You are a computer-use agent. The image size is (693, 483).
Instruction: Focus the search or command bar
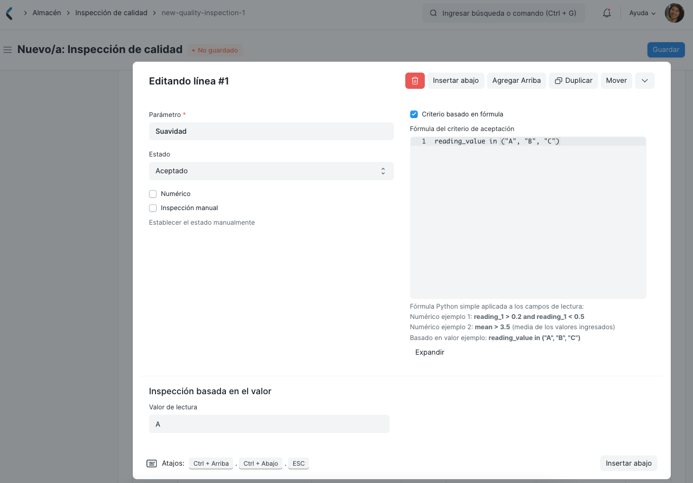click(x=504, y=13)
